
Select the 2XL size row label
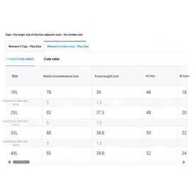tap(14, 113)
